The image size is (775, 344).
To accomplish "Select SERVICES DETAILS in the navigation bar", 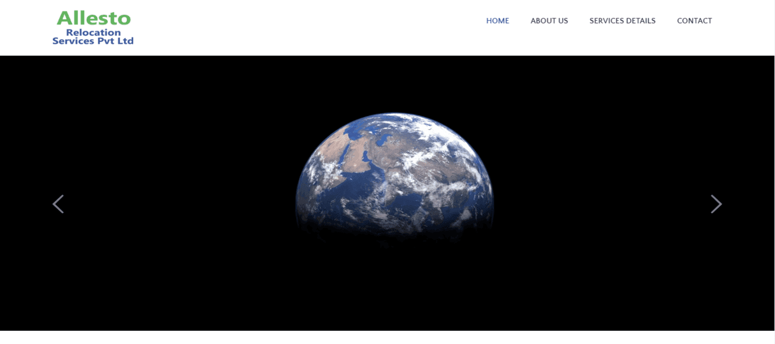I will point(622,21).
